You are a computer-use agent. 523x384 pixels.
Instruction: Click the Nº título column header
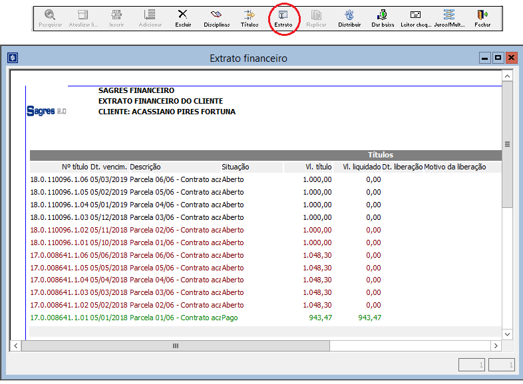click(75, 167)
